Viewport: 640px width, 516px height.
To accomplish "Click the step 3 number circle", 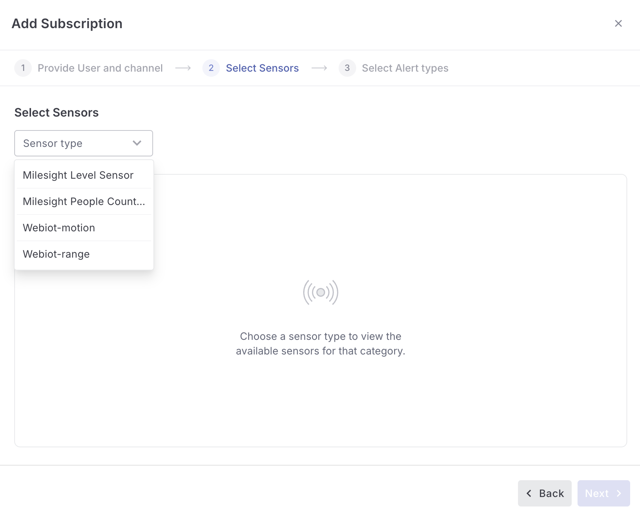I will tap(347, 68).
